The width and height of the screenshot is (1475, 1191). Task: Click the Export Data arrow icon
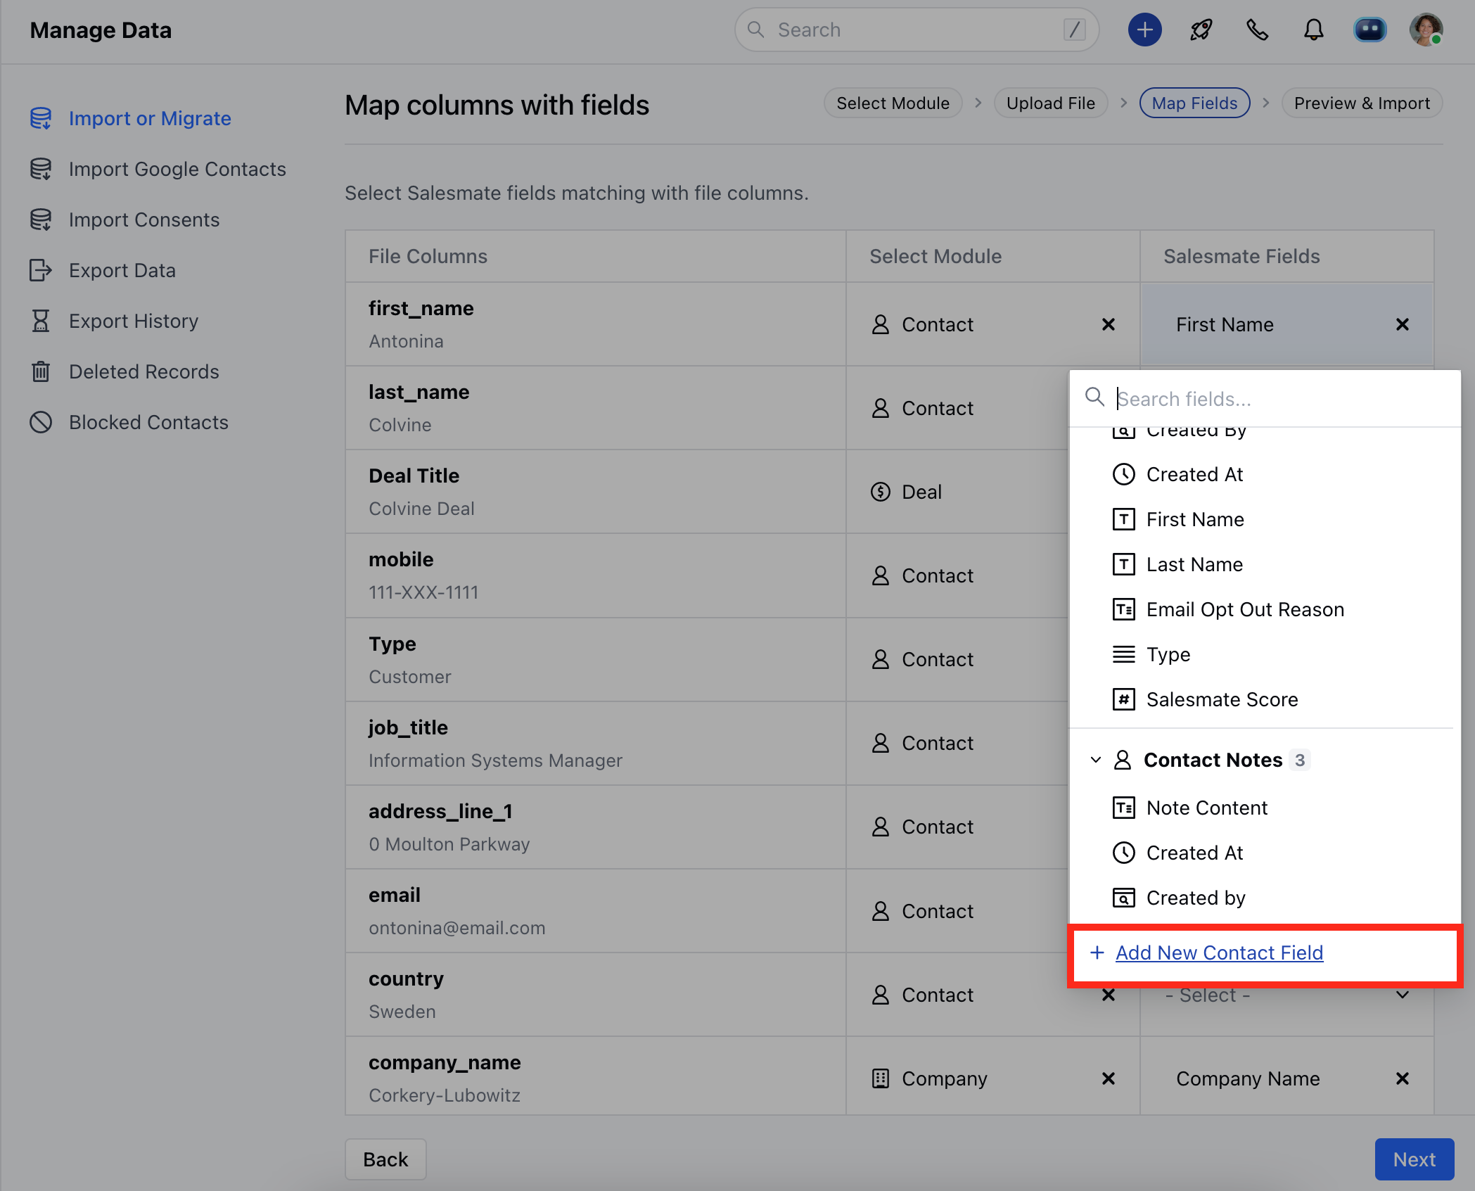40,270
